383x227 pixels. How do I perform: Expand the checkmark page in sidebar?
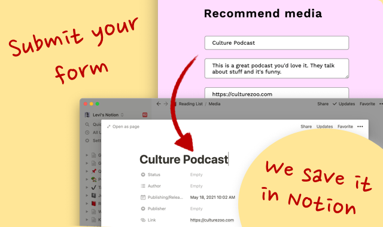click(x=87, y=188)
